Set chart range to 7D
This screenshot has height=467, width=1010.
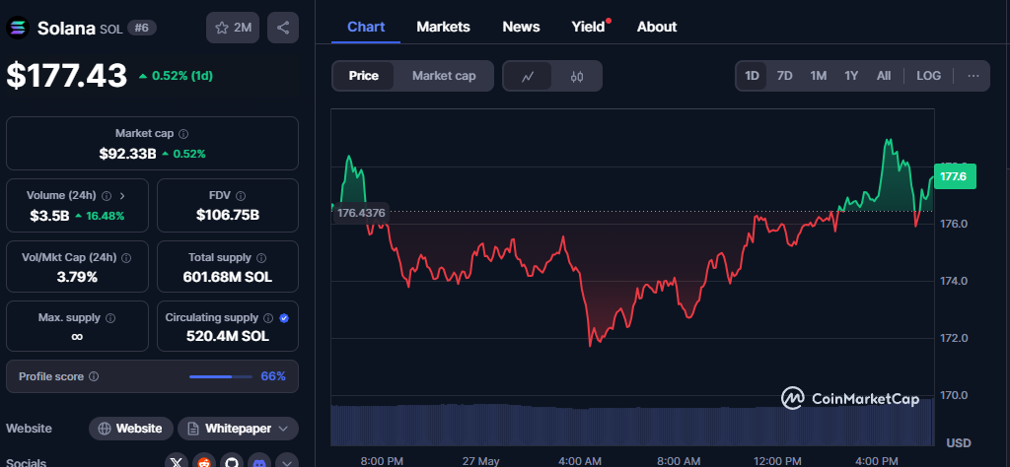[x=784, y=76]
